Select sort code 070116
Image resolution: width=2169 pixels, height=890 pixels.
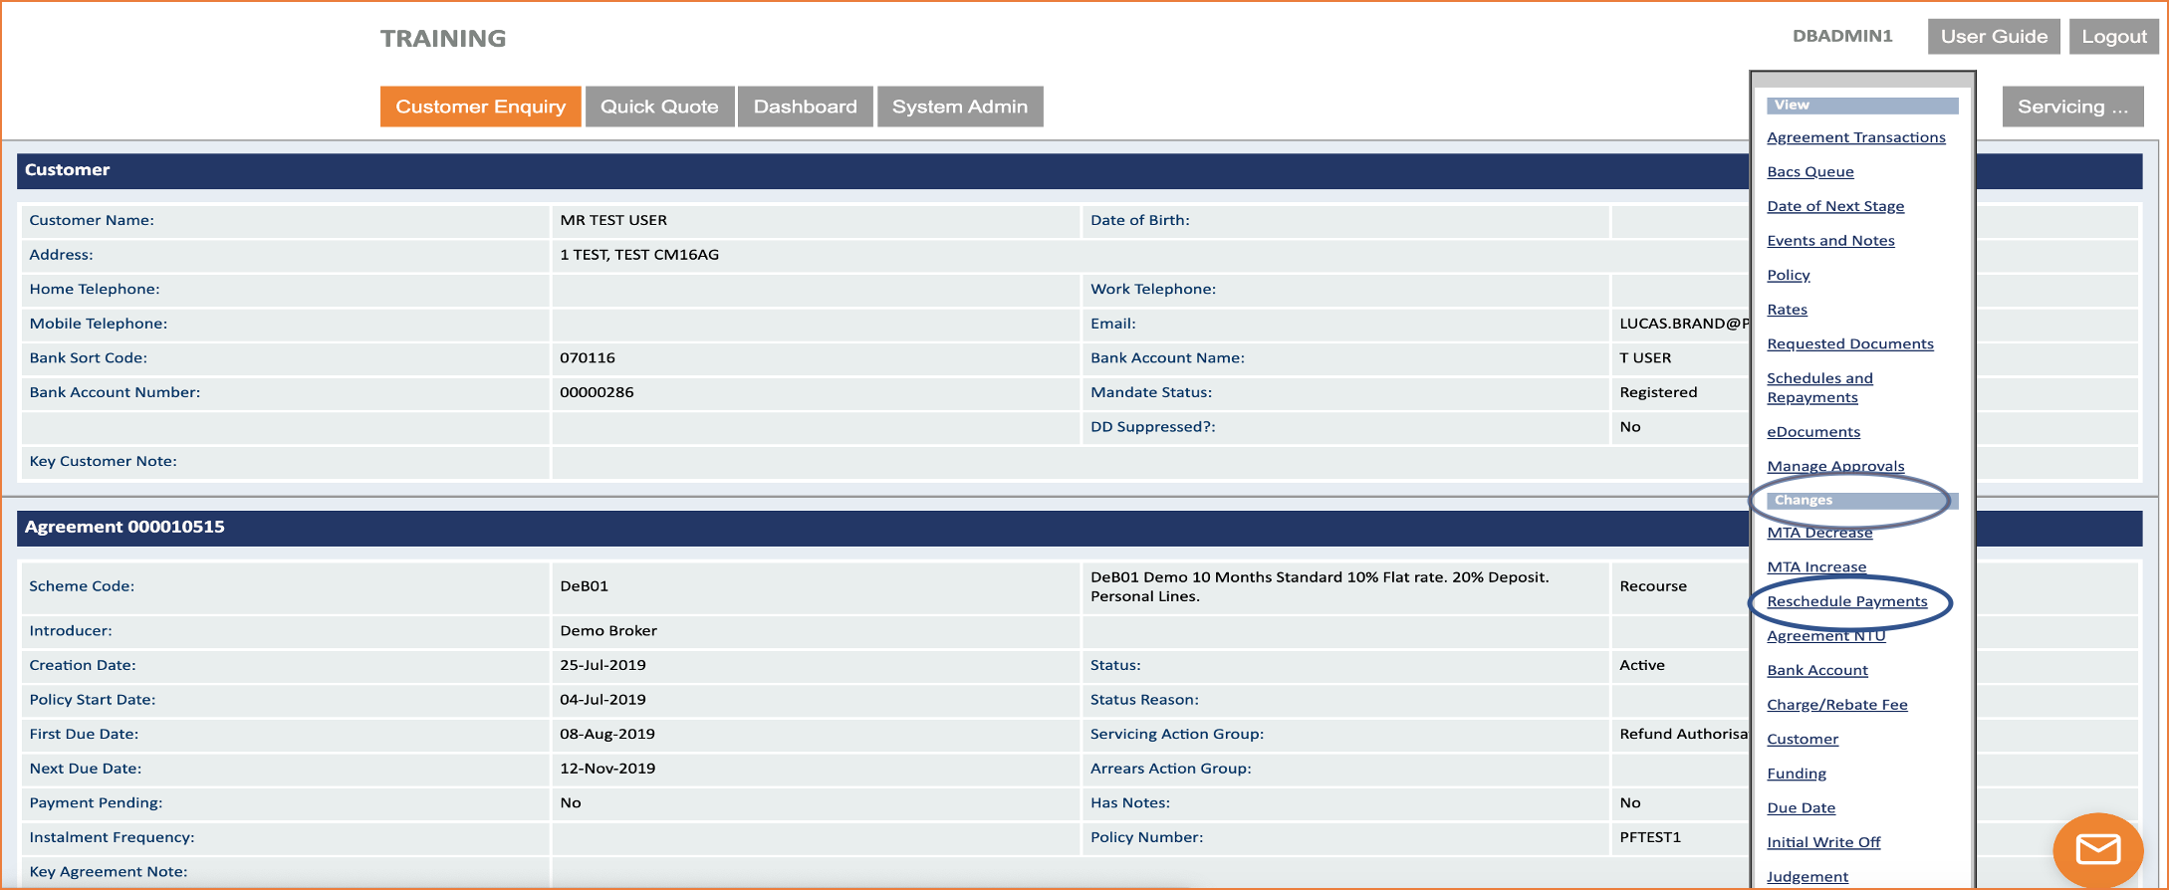[588, 357]
